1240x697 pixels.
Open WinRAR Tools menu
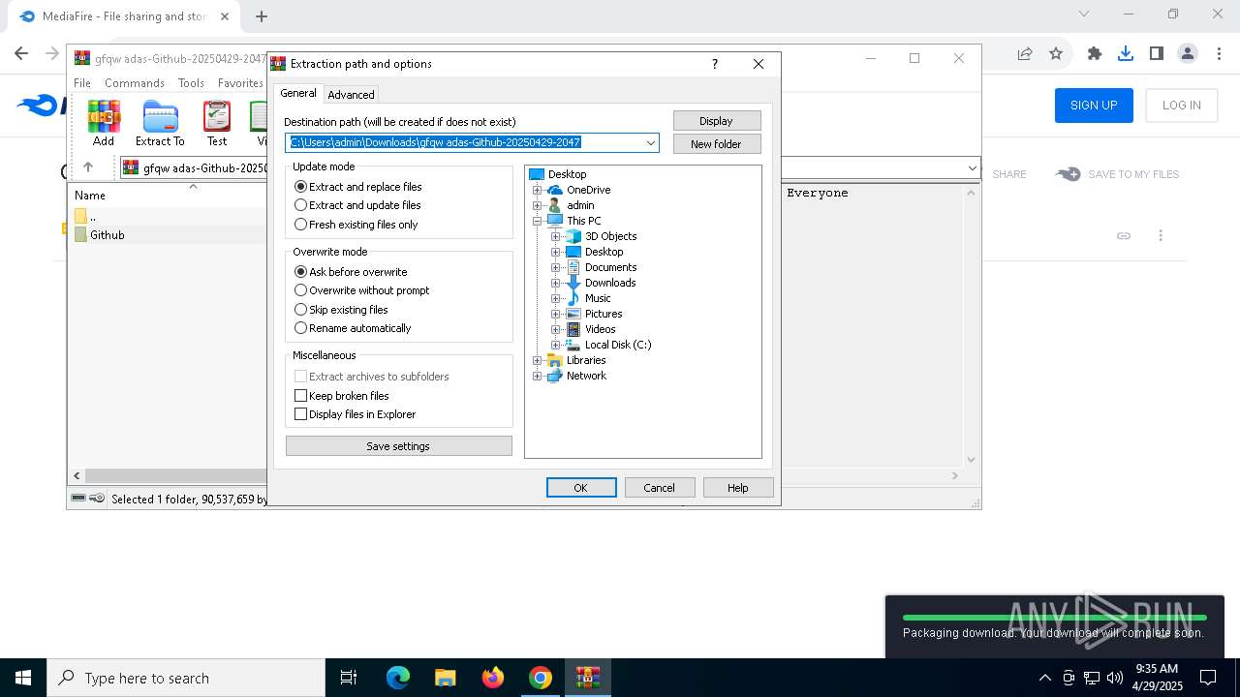(x=191, y=83)
